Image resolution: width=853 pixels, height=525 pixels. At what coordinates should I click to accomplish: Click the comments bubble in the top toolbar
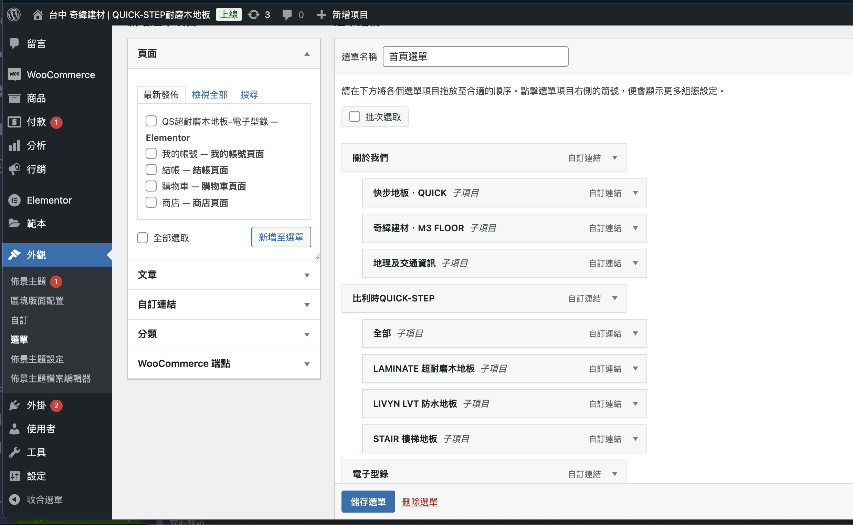287,14
